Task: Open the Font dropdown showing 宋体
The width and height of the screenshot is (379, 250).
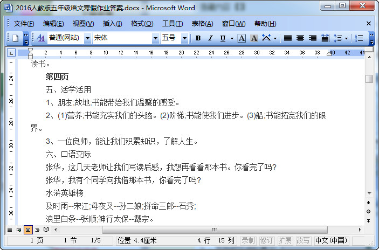Action: 155,38
